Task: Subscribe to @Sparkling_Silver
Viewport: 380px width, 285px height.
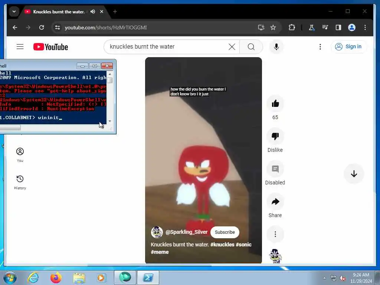Action: pos(225,232)
